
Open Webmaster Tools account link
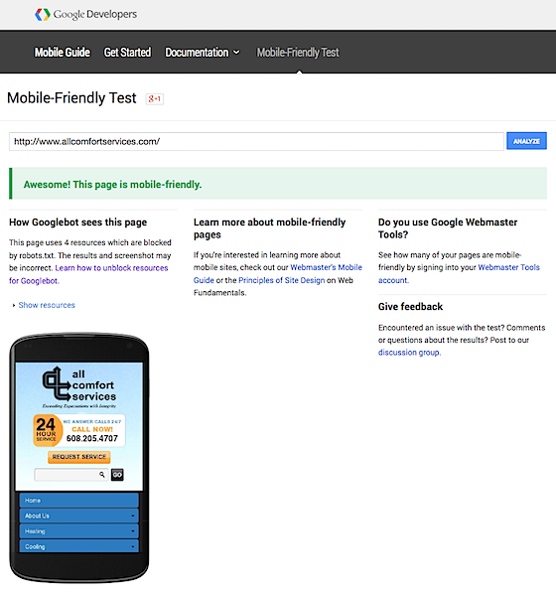tap(508, 267)
